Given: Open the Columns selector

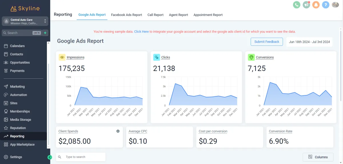Looking at the screenshot, I should (x=318, y=157).
